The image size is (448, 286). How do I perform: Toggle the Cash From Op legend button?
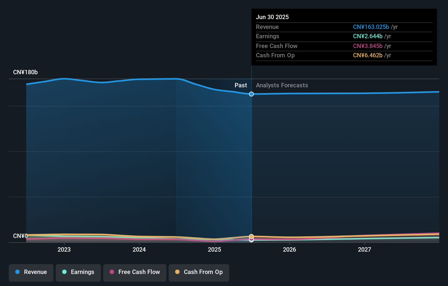click(x=199, y=273)
